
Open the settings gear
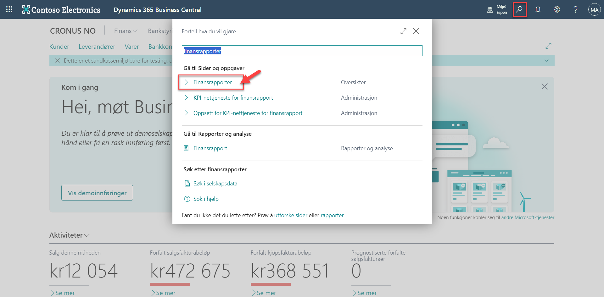(x=557, y=9)
